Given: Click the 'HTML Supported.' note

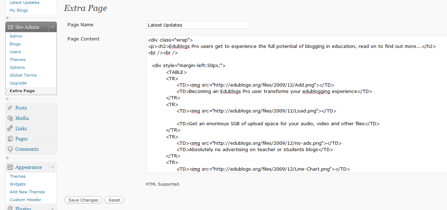Looking at the screenshot, I should point(163,184).
